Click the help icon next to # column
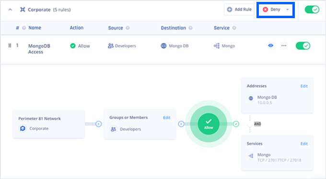 click(x=24, y=28)
